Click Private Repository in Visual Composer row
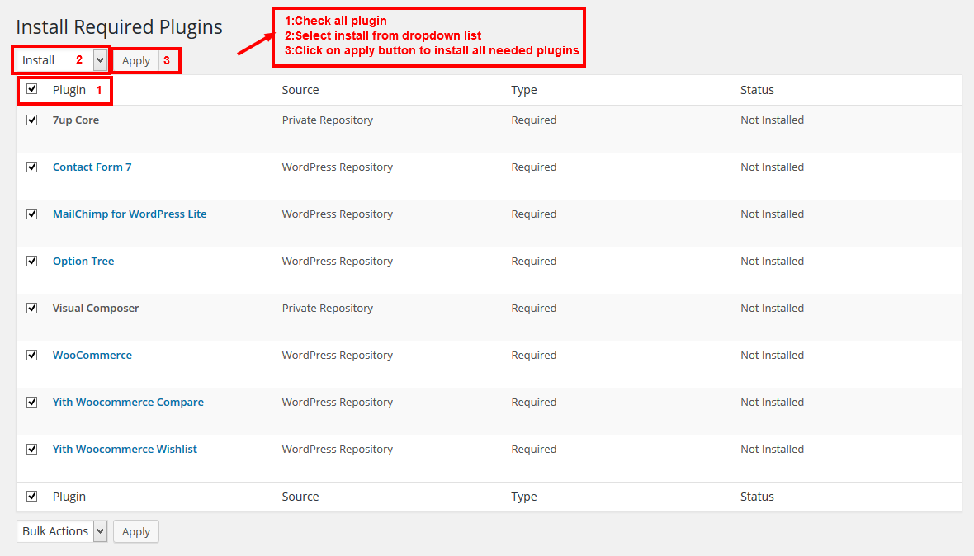Image resolution: width=974 pixels, height=556 pixels. click(x=328, y=309)
